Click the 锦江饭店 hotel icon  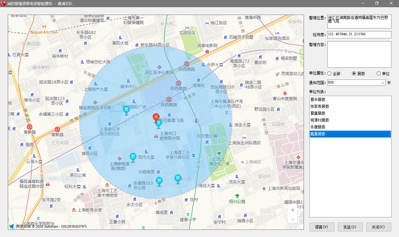click(x=207, y=23)
